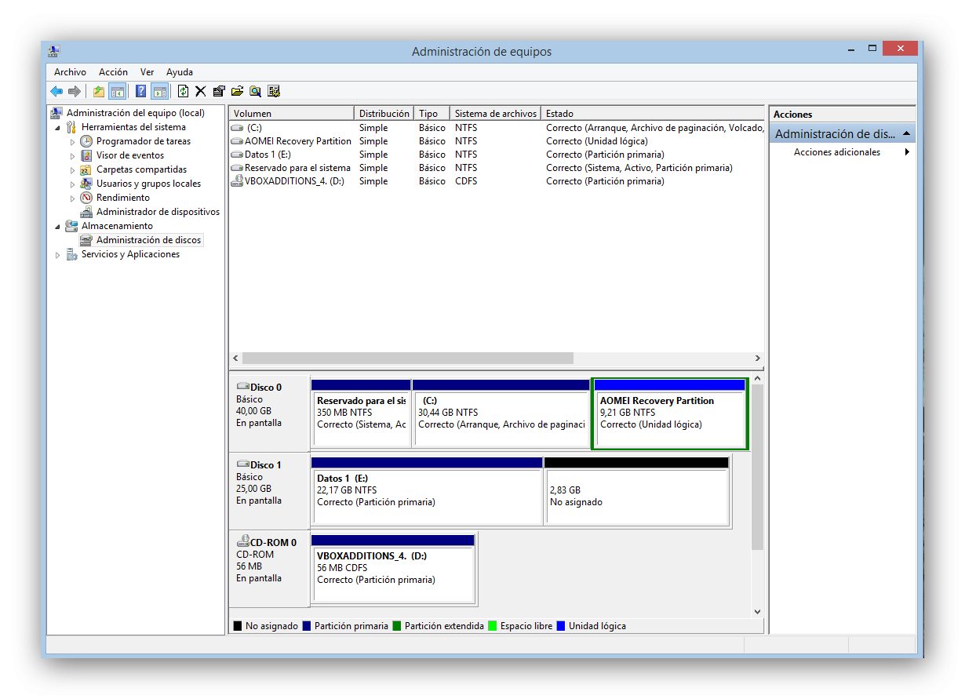
Task: Sort by Distribución column header
Action: click(x=384, y=114)
